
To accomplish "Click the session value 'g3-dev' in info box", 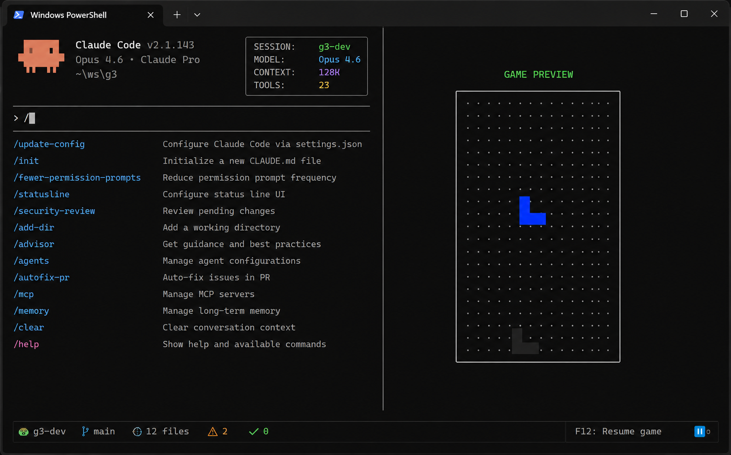I will 334,47.
